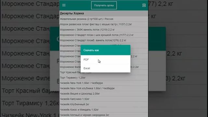Select 'Чизкейк Клубничный 2кг' row
Image resolution: width=208 pixels, height=117 pixels.
(104, 104)
